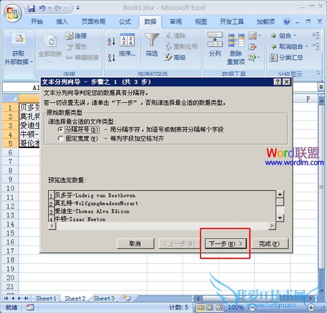Click the consolidate data icon

252,47
